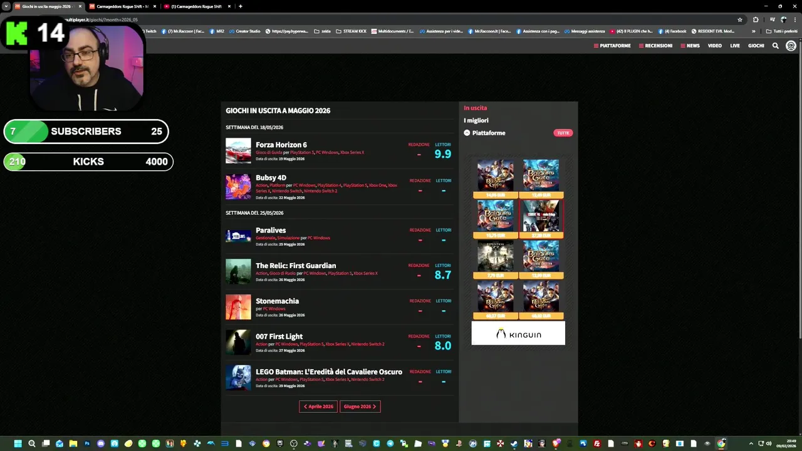
Task: Open Windows taskbar search
Action: [x=31, y=443]
